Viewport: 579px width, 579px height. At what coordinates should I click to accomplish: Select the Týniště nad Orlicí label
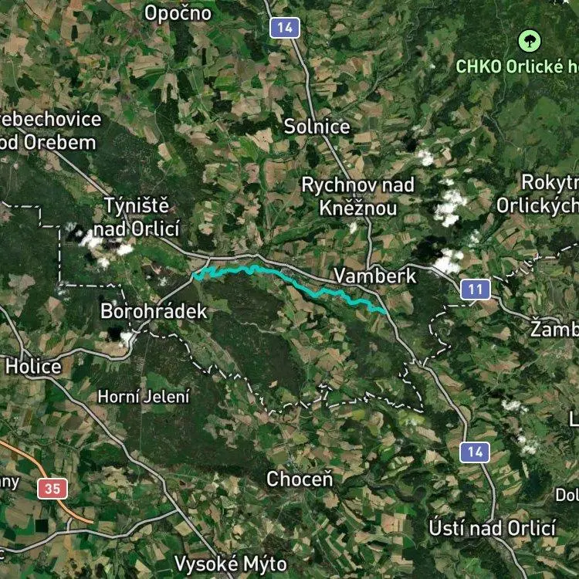point(137,217)
